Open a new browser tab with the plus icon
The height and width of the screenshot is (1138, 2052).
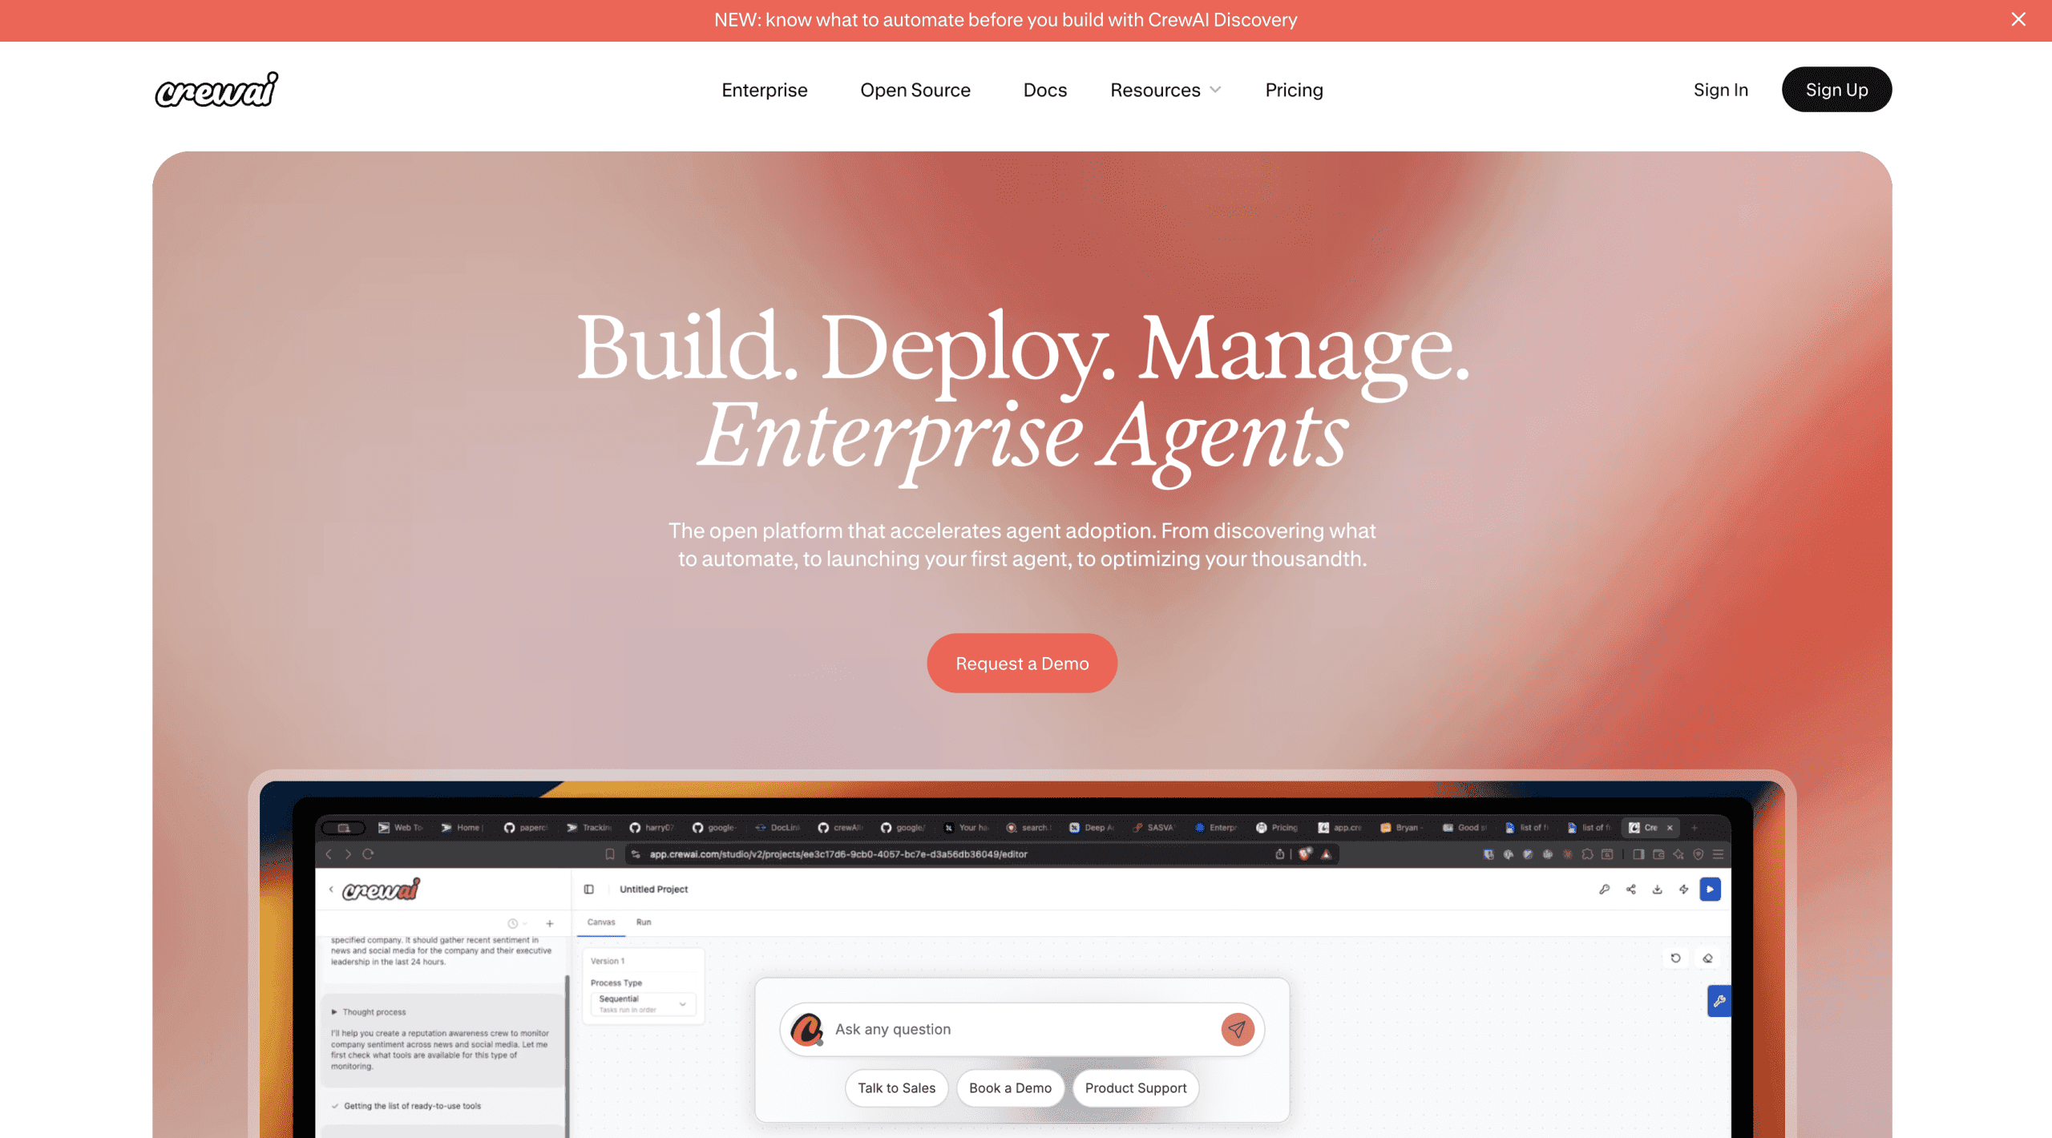coord(1695,828)
